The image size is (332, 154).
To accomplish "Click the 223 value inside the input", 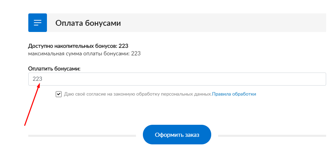I will [x=37, y=79].
